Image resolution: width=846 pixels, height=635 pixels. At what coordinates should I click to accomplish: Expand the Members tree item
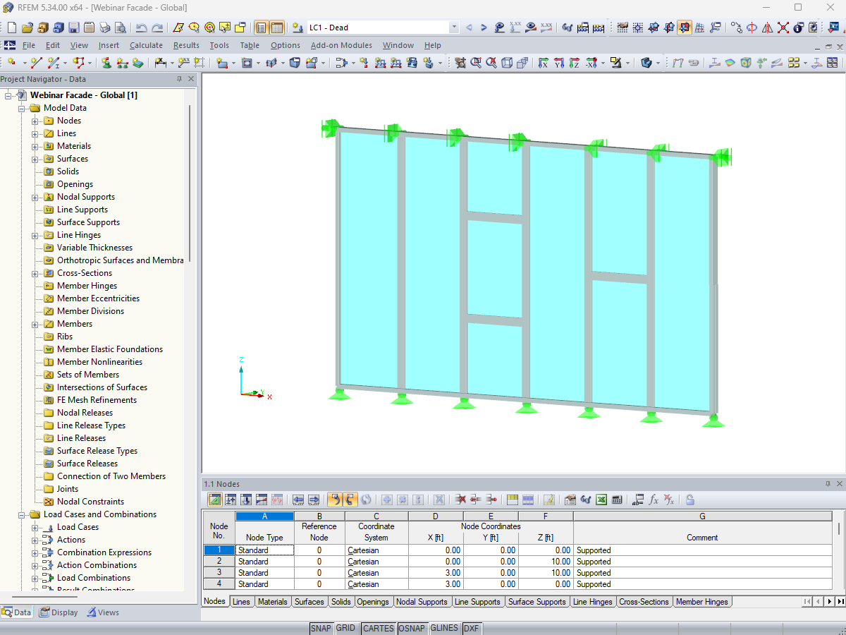[35, 324]
